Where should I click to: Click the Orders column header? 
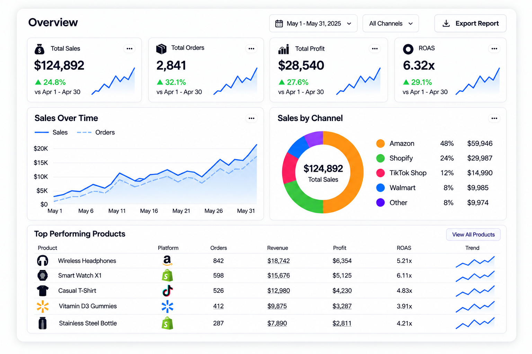click(219, 248)
